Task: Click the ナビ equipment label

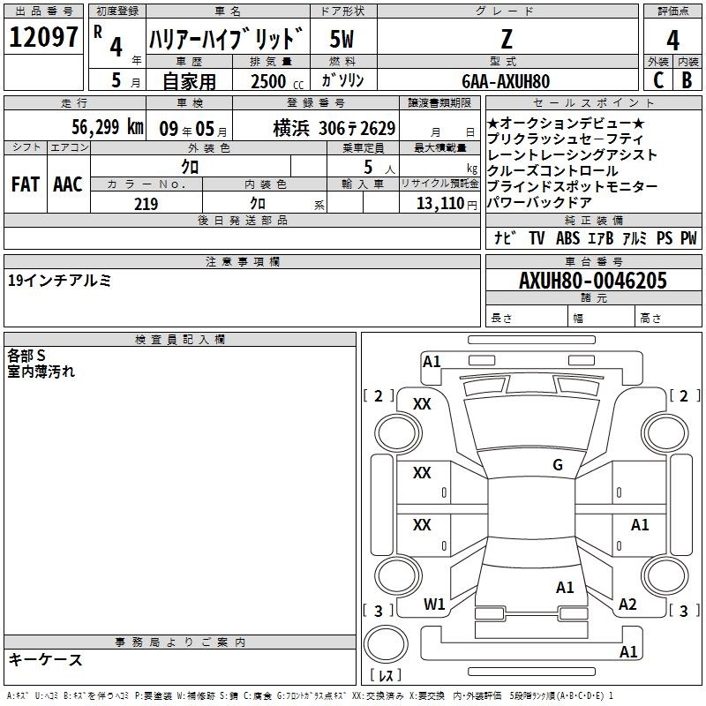Action: click(505, 237)
